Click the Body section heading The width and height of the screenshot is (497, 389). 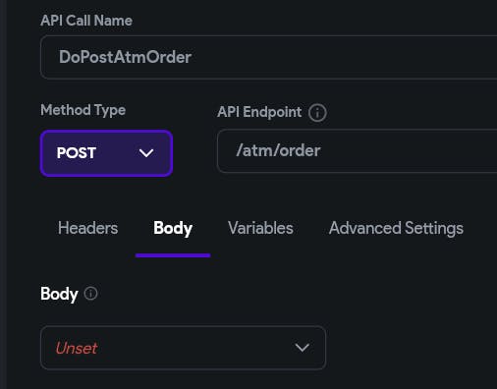tap(59, 294)
